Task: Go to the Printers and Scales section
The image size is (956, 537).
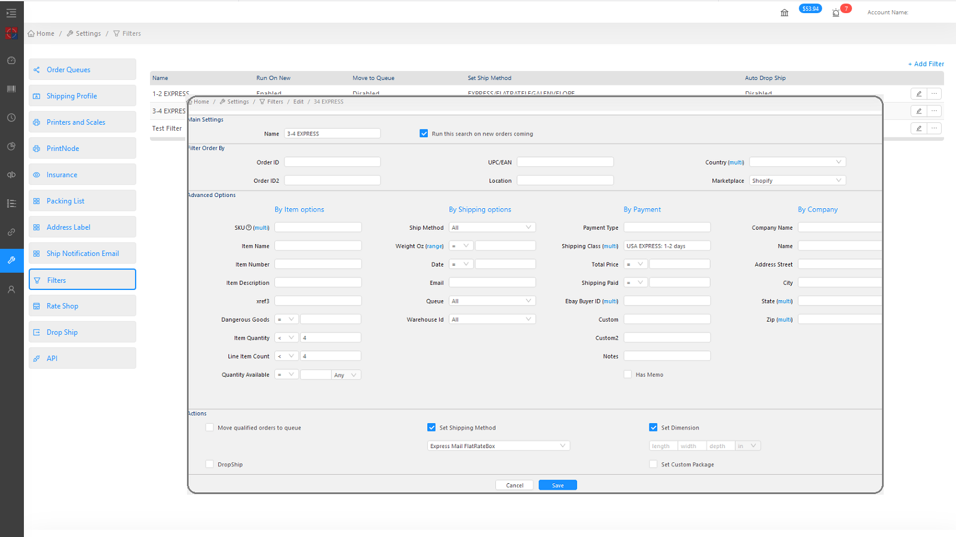Action: (x=76, y=122)
